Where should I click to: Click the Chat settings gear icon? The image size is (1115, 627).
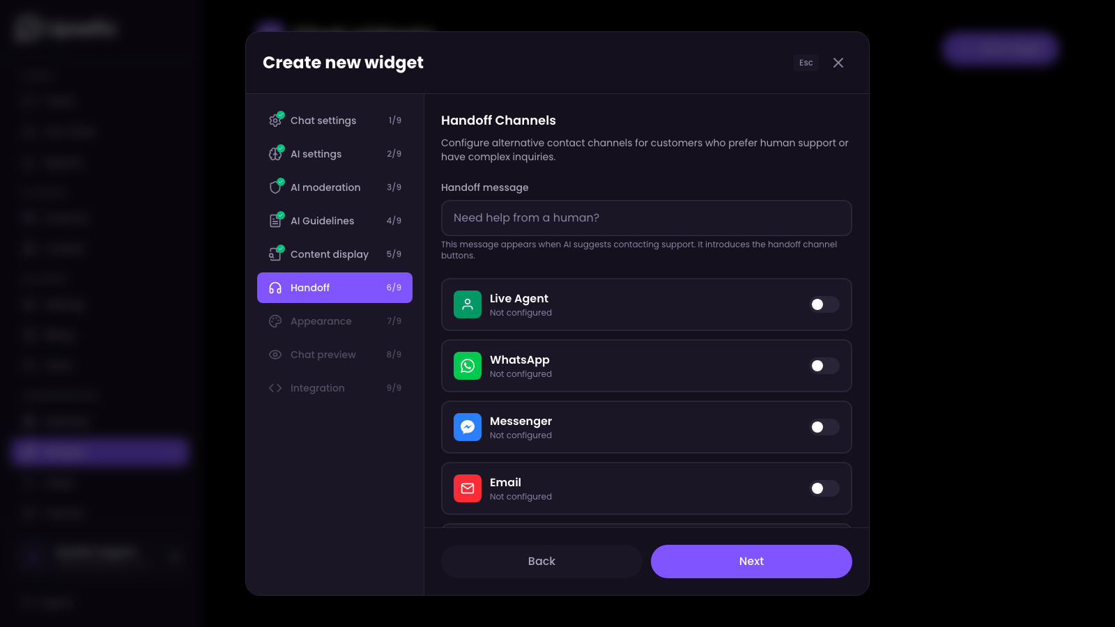(x=275, y=120)
